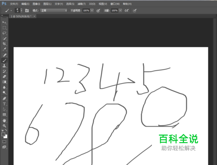Open the Image menu
This screenshot has width=217, height=165.
click(36, 4)
